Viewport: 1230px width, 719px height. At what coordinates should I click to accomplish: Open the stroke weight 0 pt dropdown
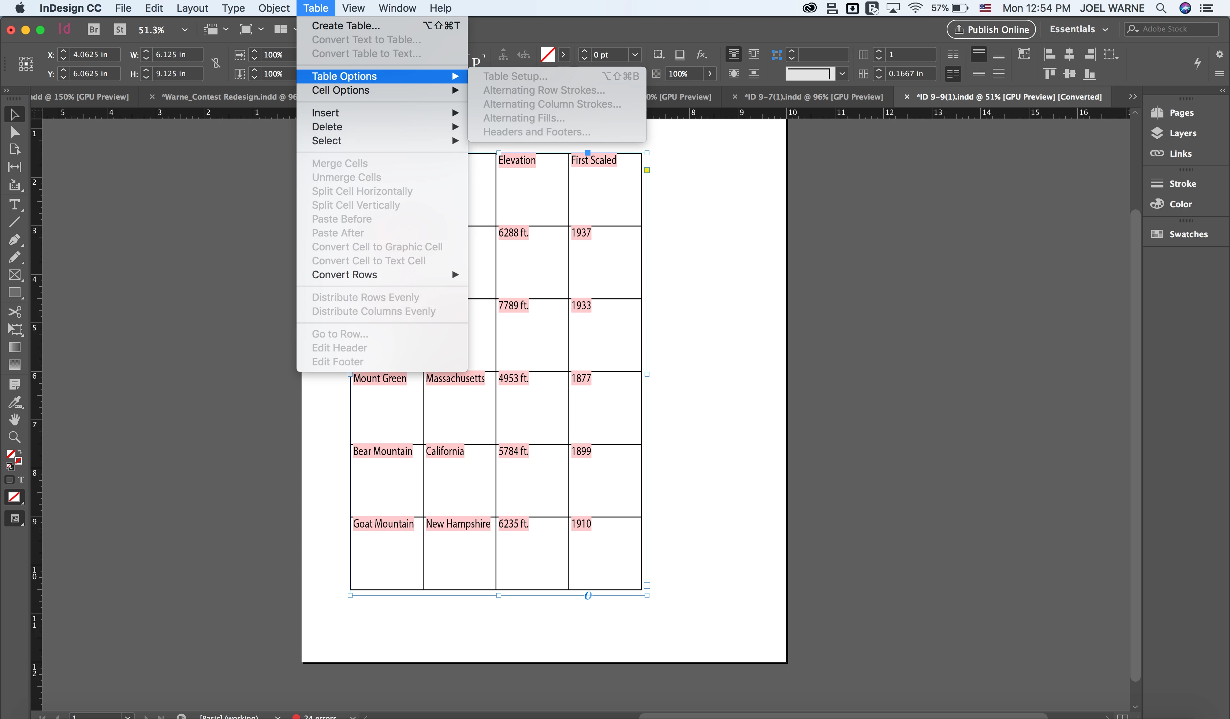pyautogui.click(x=634, y=55)
